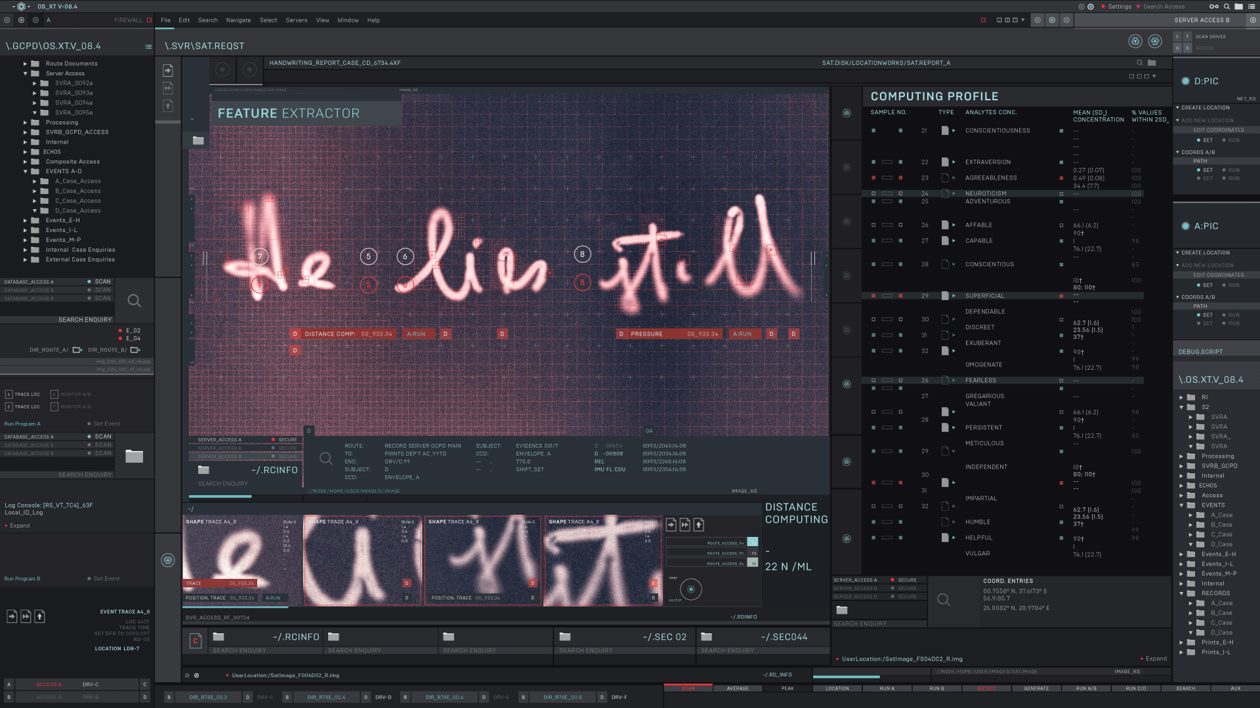This screenshot has width=1260, height=708.
Task: Click the magnifier in the SAT.DISK/LOCATIONWORKS path bar
Action: [x=1140, y=63]
